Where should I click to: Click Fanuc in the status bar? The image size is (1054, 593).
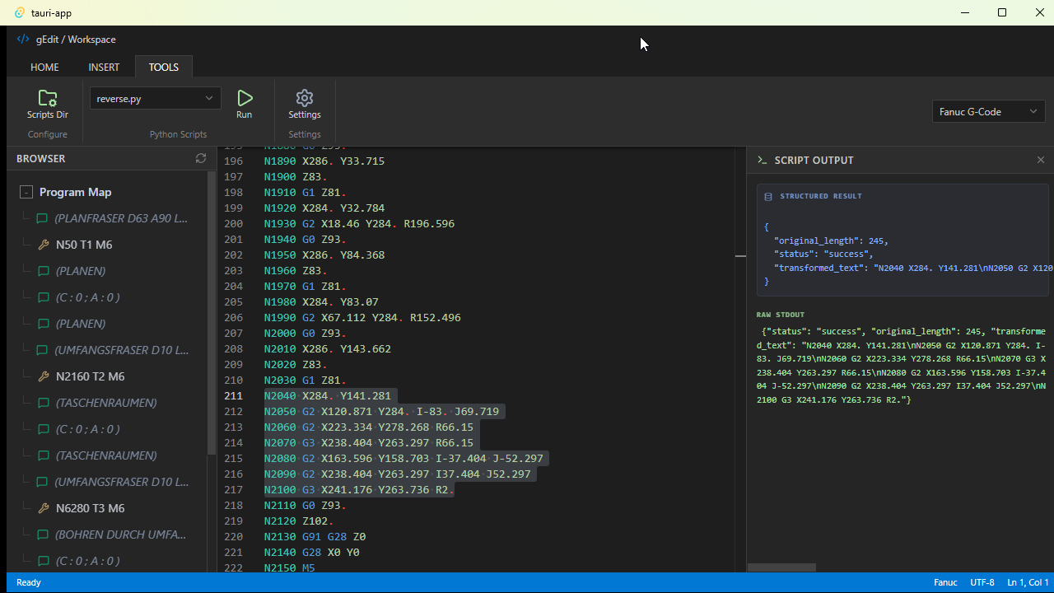tap(945, 582)
